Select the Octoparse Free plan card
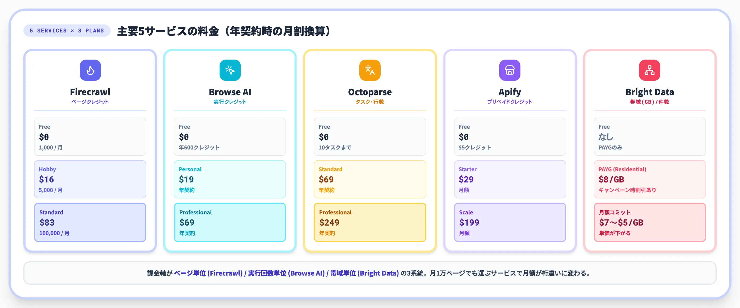Image resolution: width=740 pixels, height=308 pixels. click(x=370, y=137)
